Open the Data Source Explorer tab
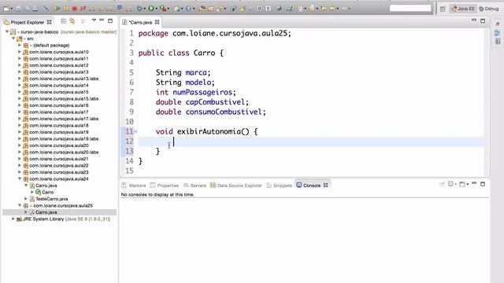The width and height of the screenshot is (504, 283). tap(236, 186)
